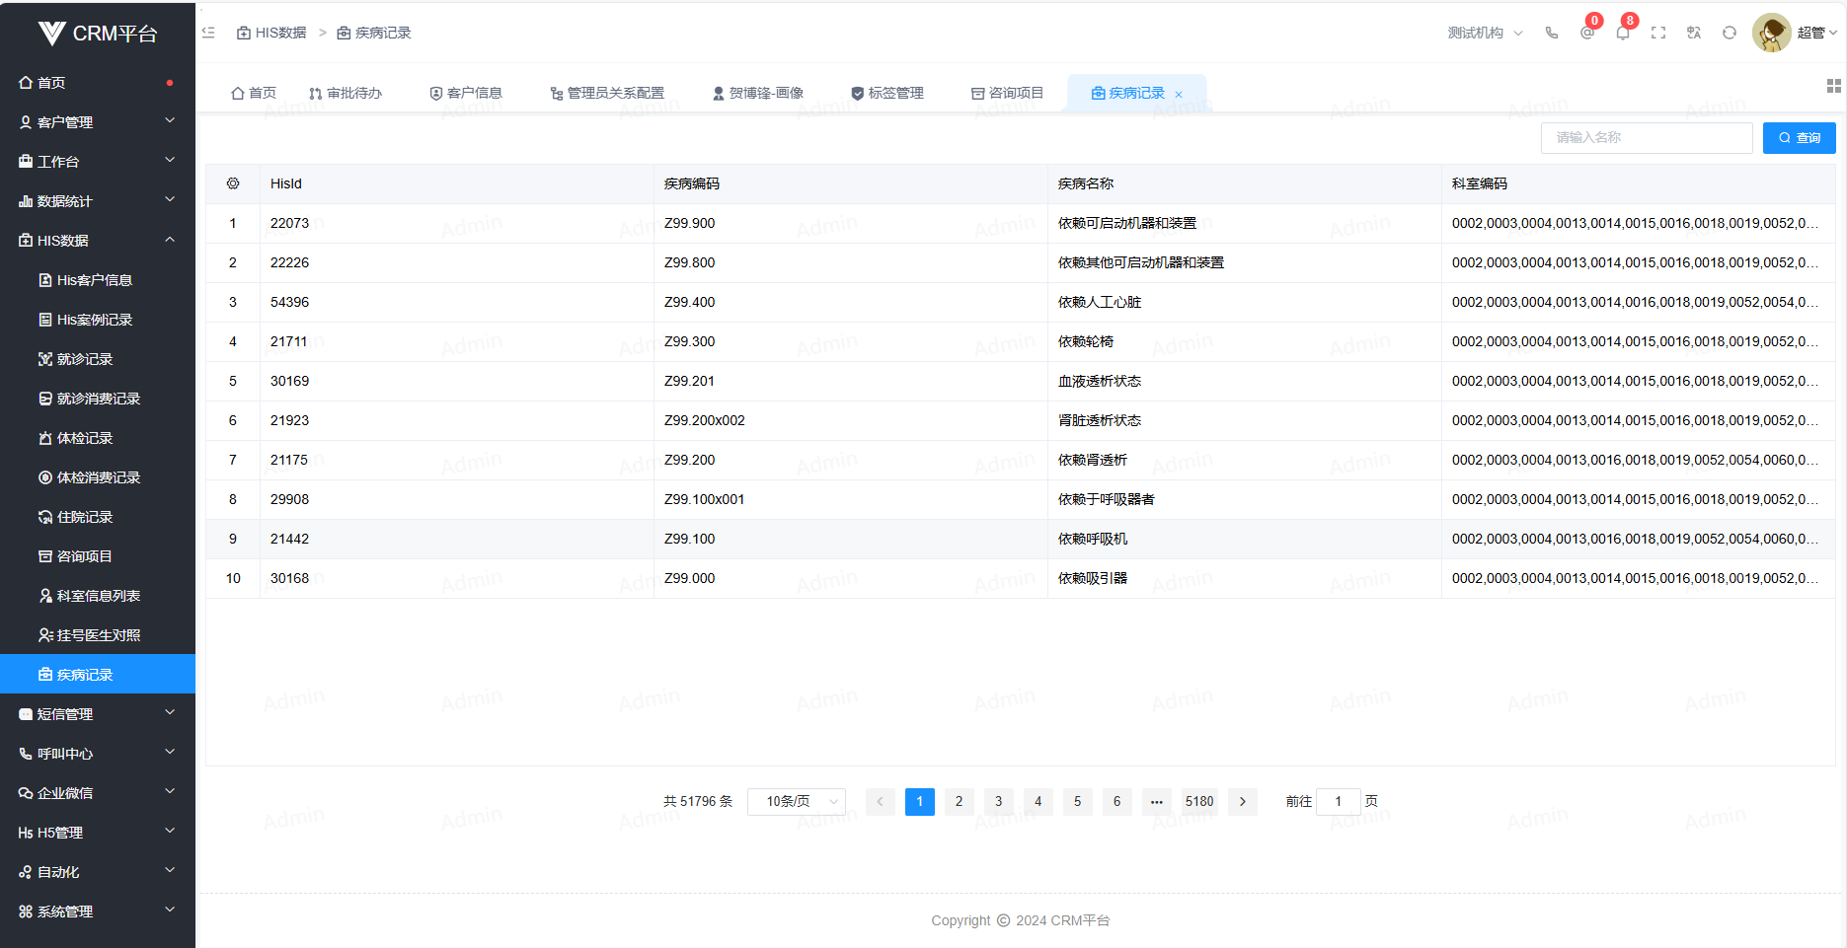Switch to the 首页 tab
Image resolution: width=1847 pixels, height=948 pixels.
click(254, 93)
